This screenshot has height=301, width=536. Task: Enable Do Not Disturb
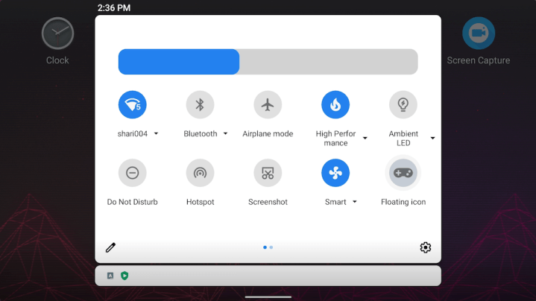(132, 173)
